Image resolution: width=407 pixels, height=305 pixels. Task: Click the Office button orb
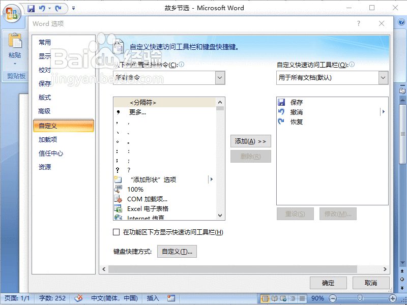pyautogui.click(x=12, y=13)
